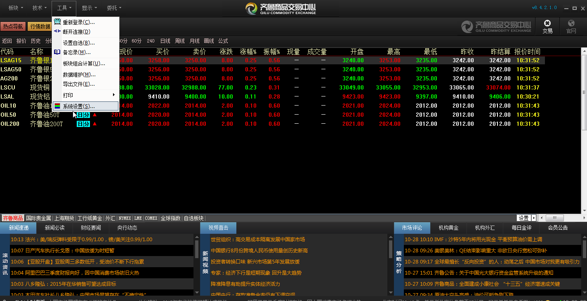Screen dimensions: 587x301
Task: Open the 机构黄金 analysis tab
Action: click(448, 228)
